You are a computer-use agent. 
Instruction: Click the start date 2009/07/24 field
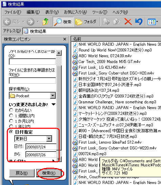(x=41, y=147)
